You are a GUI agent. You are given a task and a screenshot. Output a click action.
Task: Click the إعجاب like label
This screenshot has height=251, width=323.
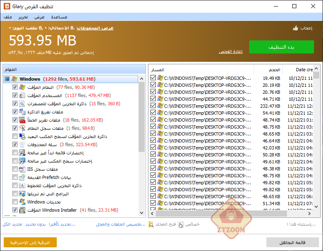[x=306, y=28]
